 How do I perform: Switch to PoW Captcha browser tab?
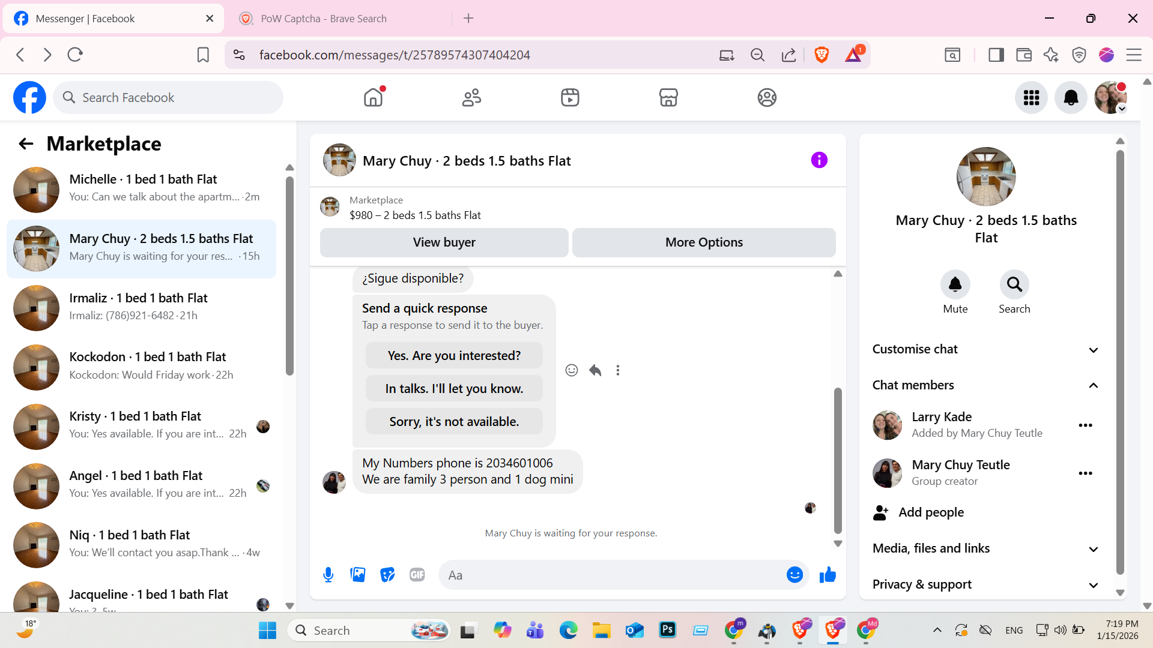click(x=324, y=19)
